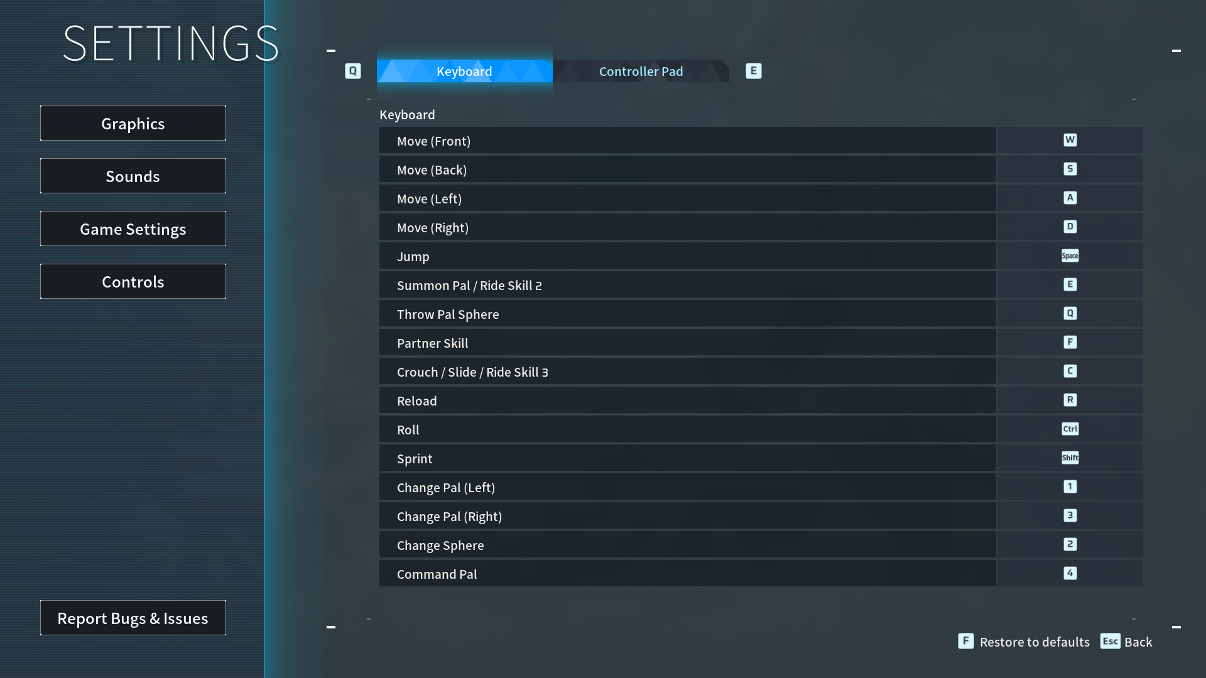Click the Shift key icon for Sprint

[x=1070, y=458]
